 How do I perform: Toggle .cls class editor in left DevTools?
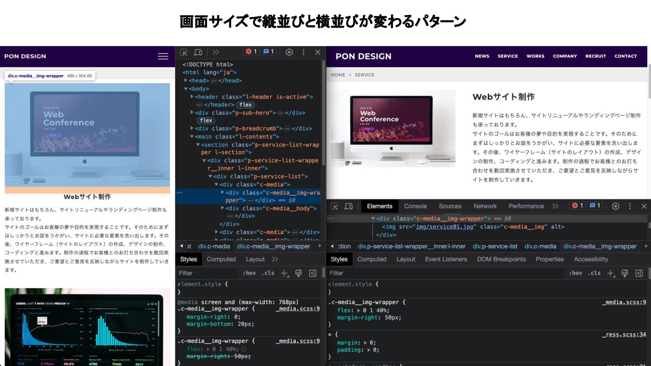[269, 273]
